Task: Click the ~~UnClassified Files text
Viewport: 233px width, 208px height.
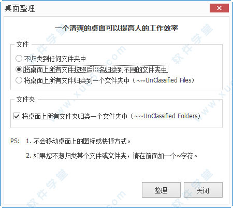Action: pos(164,80)
